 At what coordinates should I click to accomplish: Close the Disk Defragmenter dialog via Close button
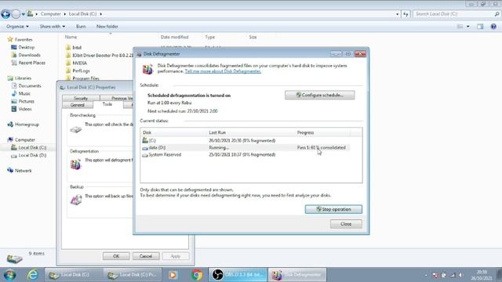click(x=346, y=224)
